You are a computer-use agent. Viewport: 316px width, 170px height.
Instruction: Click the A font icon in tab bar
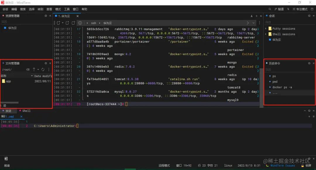[252, 16]
